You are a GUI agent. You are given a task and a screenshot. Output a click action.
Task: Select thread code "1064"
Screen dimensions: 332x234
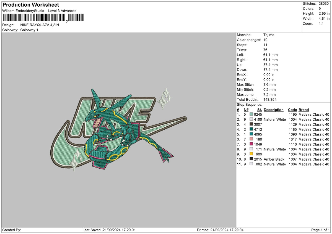point(293,154)
